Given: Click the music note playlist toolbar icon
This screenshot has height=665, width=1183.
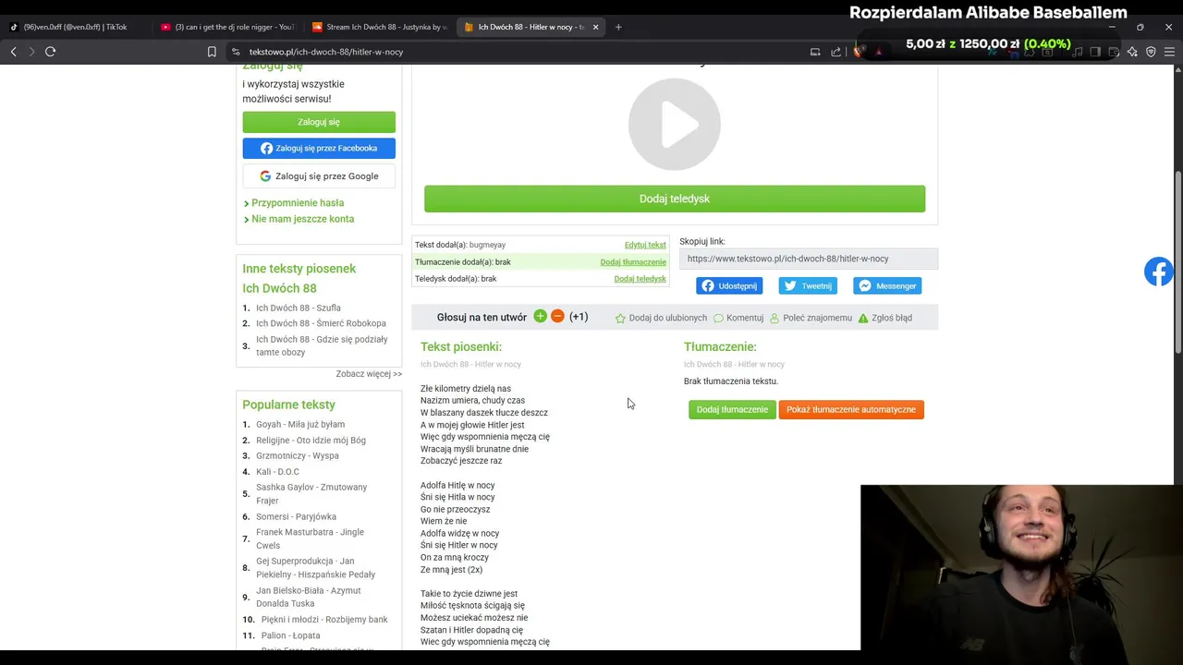Looking at the screenshot, I should (x=1078, y=52).
